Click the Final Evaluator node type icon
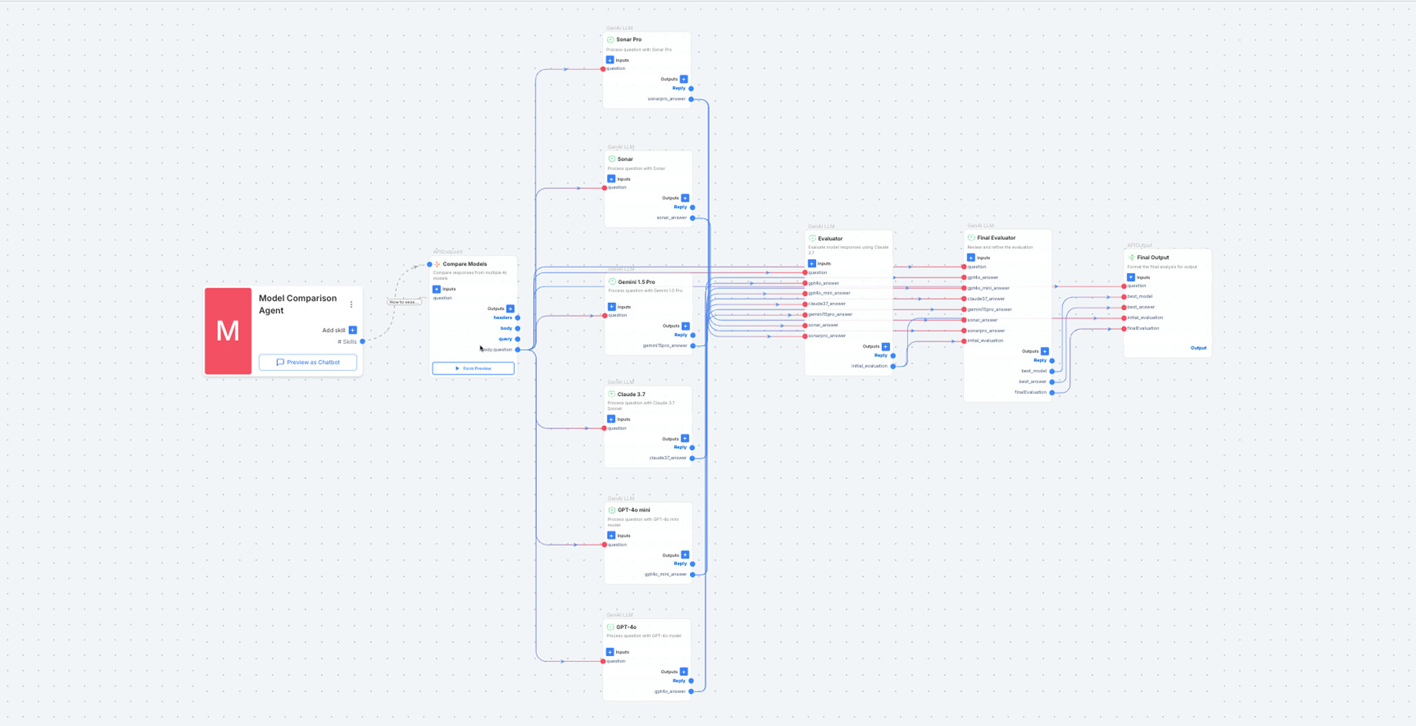Screen dimensions: 1416x726 coord(971,238)
